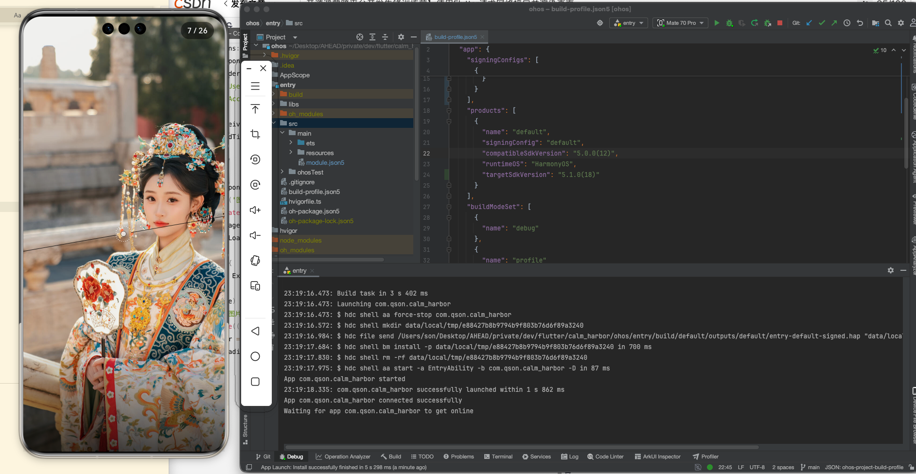
Task: Click emulator pin-to-top arrow icon
Action: click(255, 109)
